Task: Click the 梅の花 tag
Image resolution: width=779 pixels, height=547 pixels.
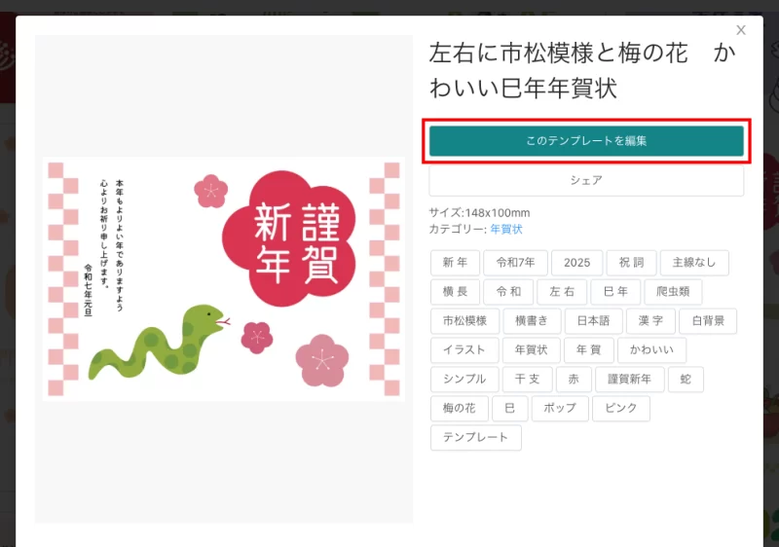Action: click(x=459, y=409)
